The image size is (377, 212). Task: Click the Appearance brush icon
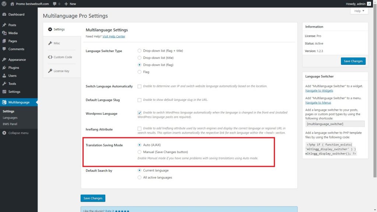coord(4,60)
